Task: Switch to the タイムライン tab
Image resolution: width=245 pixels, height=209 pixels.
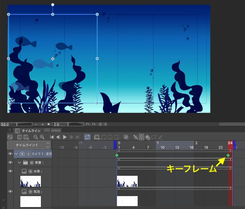Action: 28,131
